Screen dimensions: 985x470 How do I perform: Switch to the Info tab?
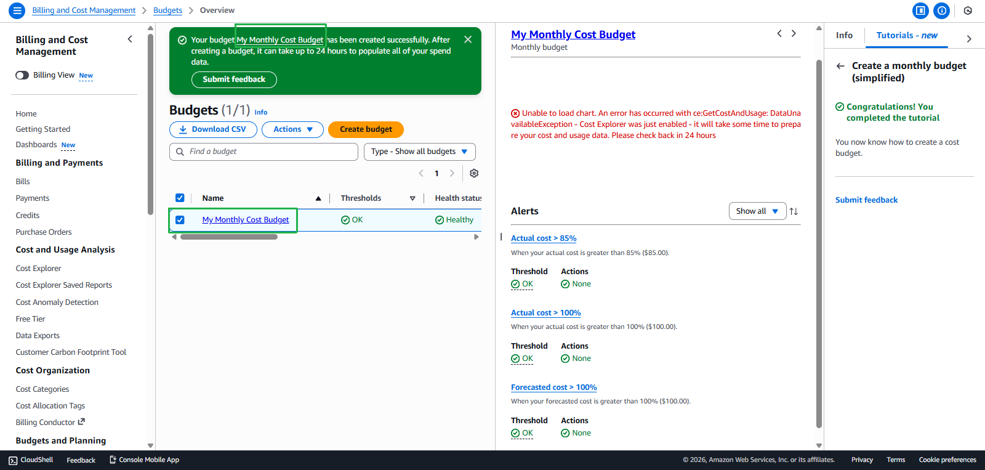844,36
